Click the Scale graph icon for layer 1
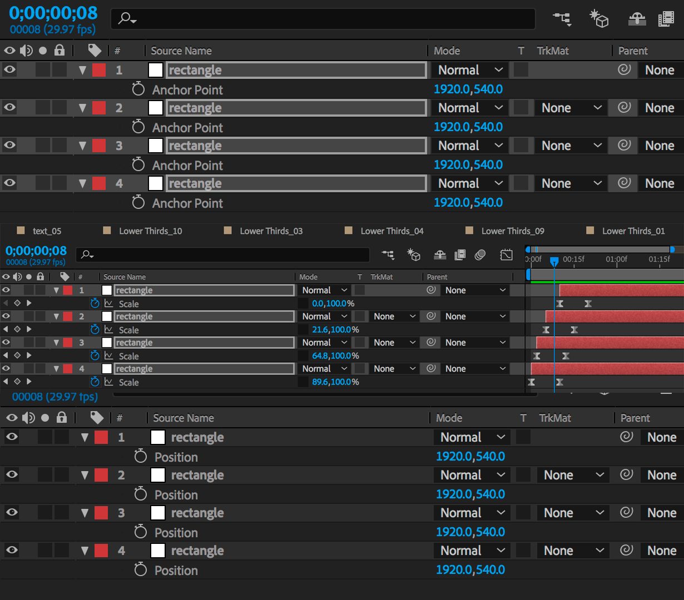 point(108,303)
